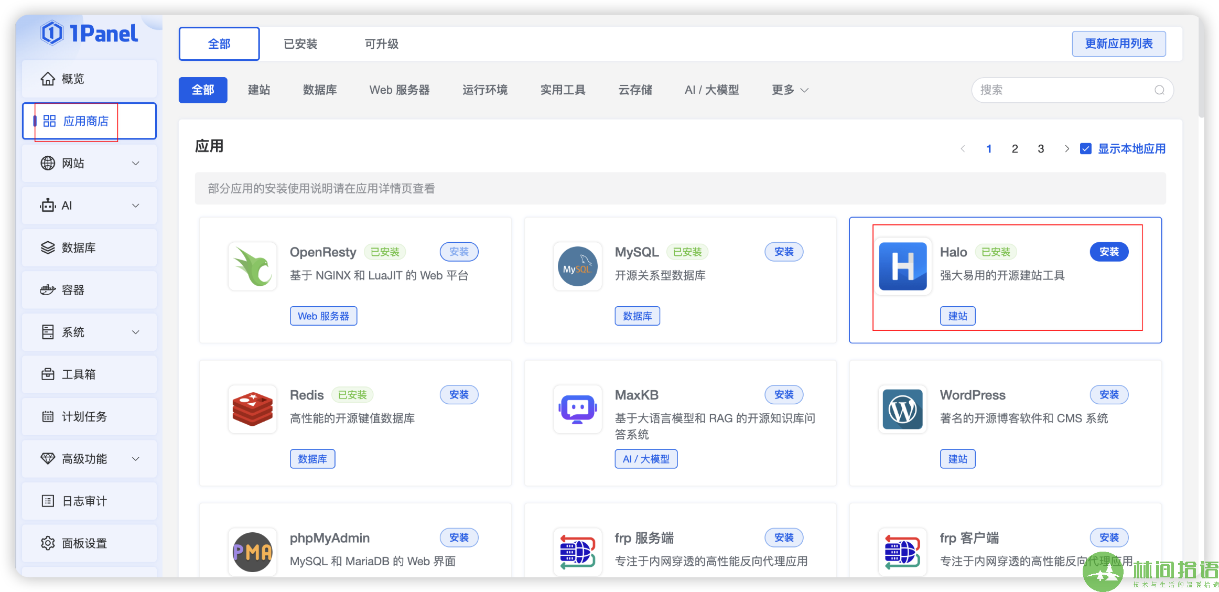Expand the 高级功能 sidebar submenu chevron
1219x592 pixels.
tap(136, 459)
